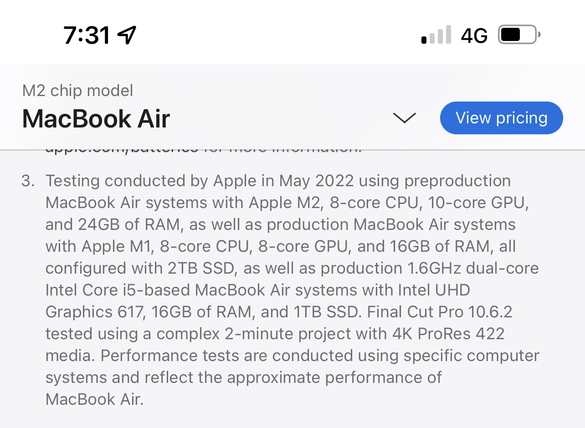Click the '4K ProRes 422' text

coord(448,334)
